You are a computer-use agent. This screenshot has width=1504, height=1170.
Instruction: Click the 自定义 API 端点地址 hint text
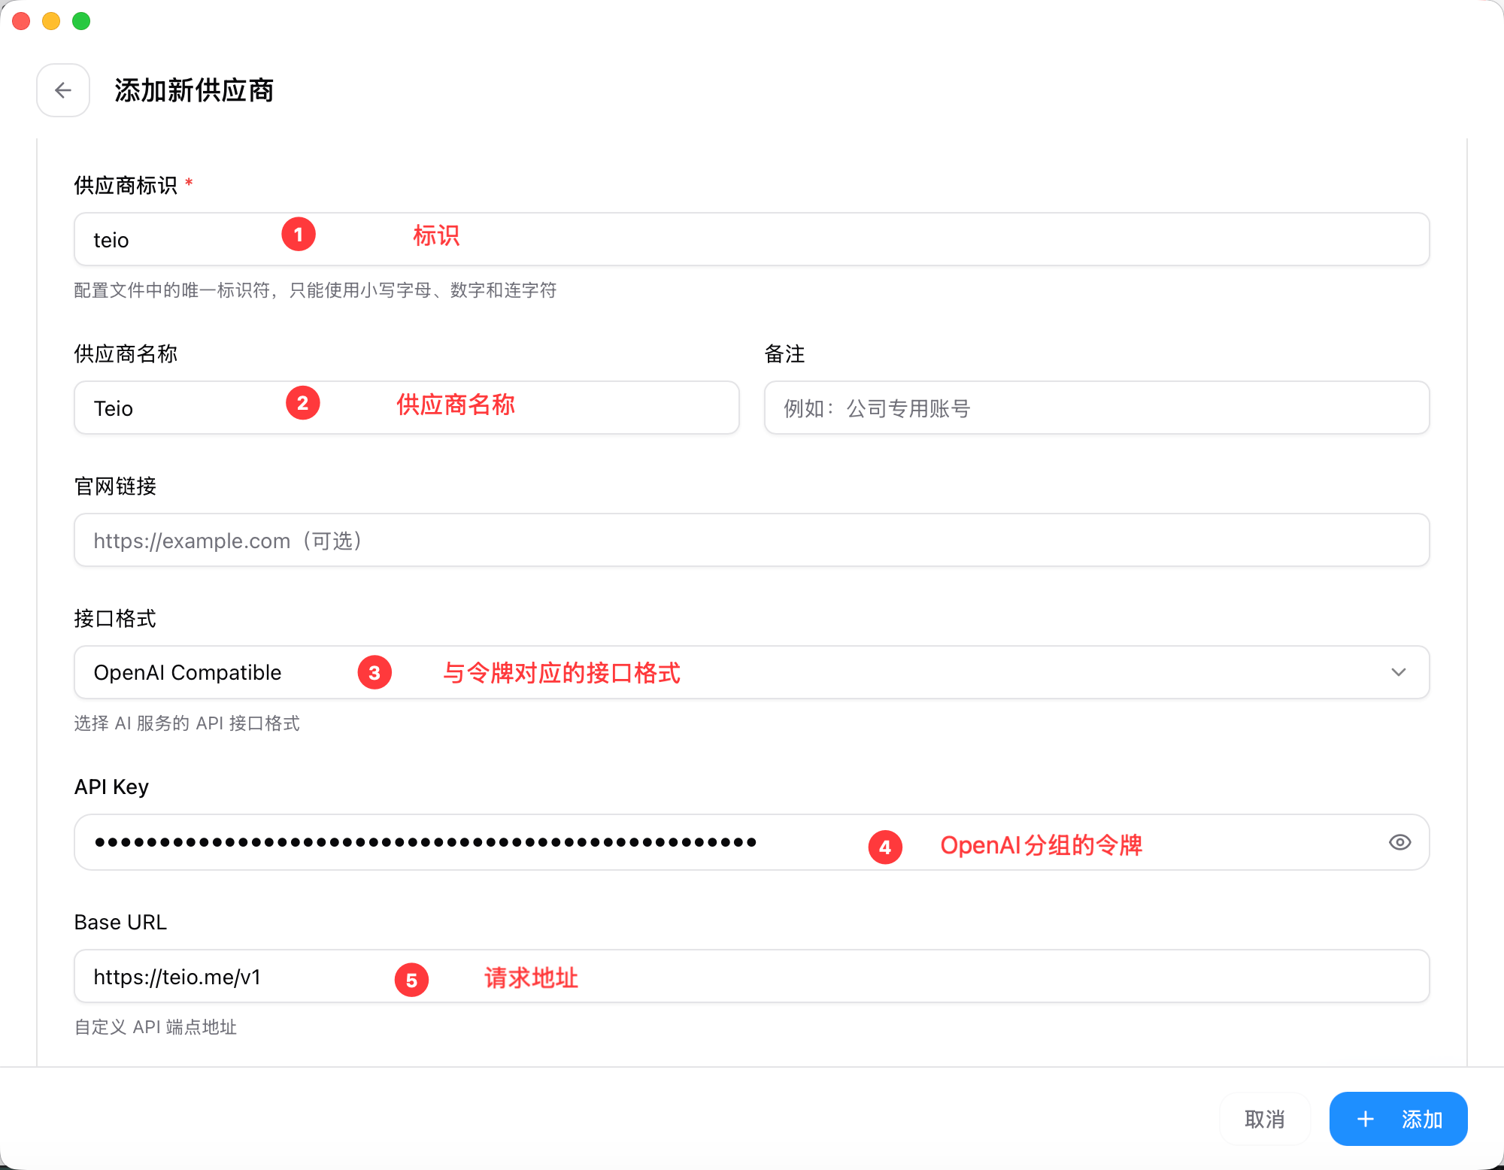coord(156,1027)
